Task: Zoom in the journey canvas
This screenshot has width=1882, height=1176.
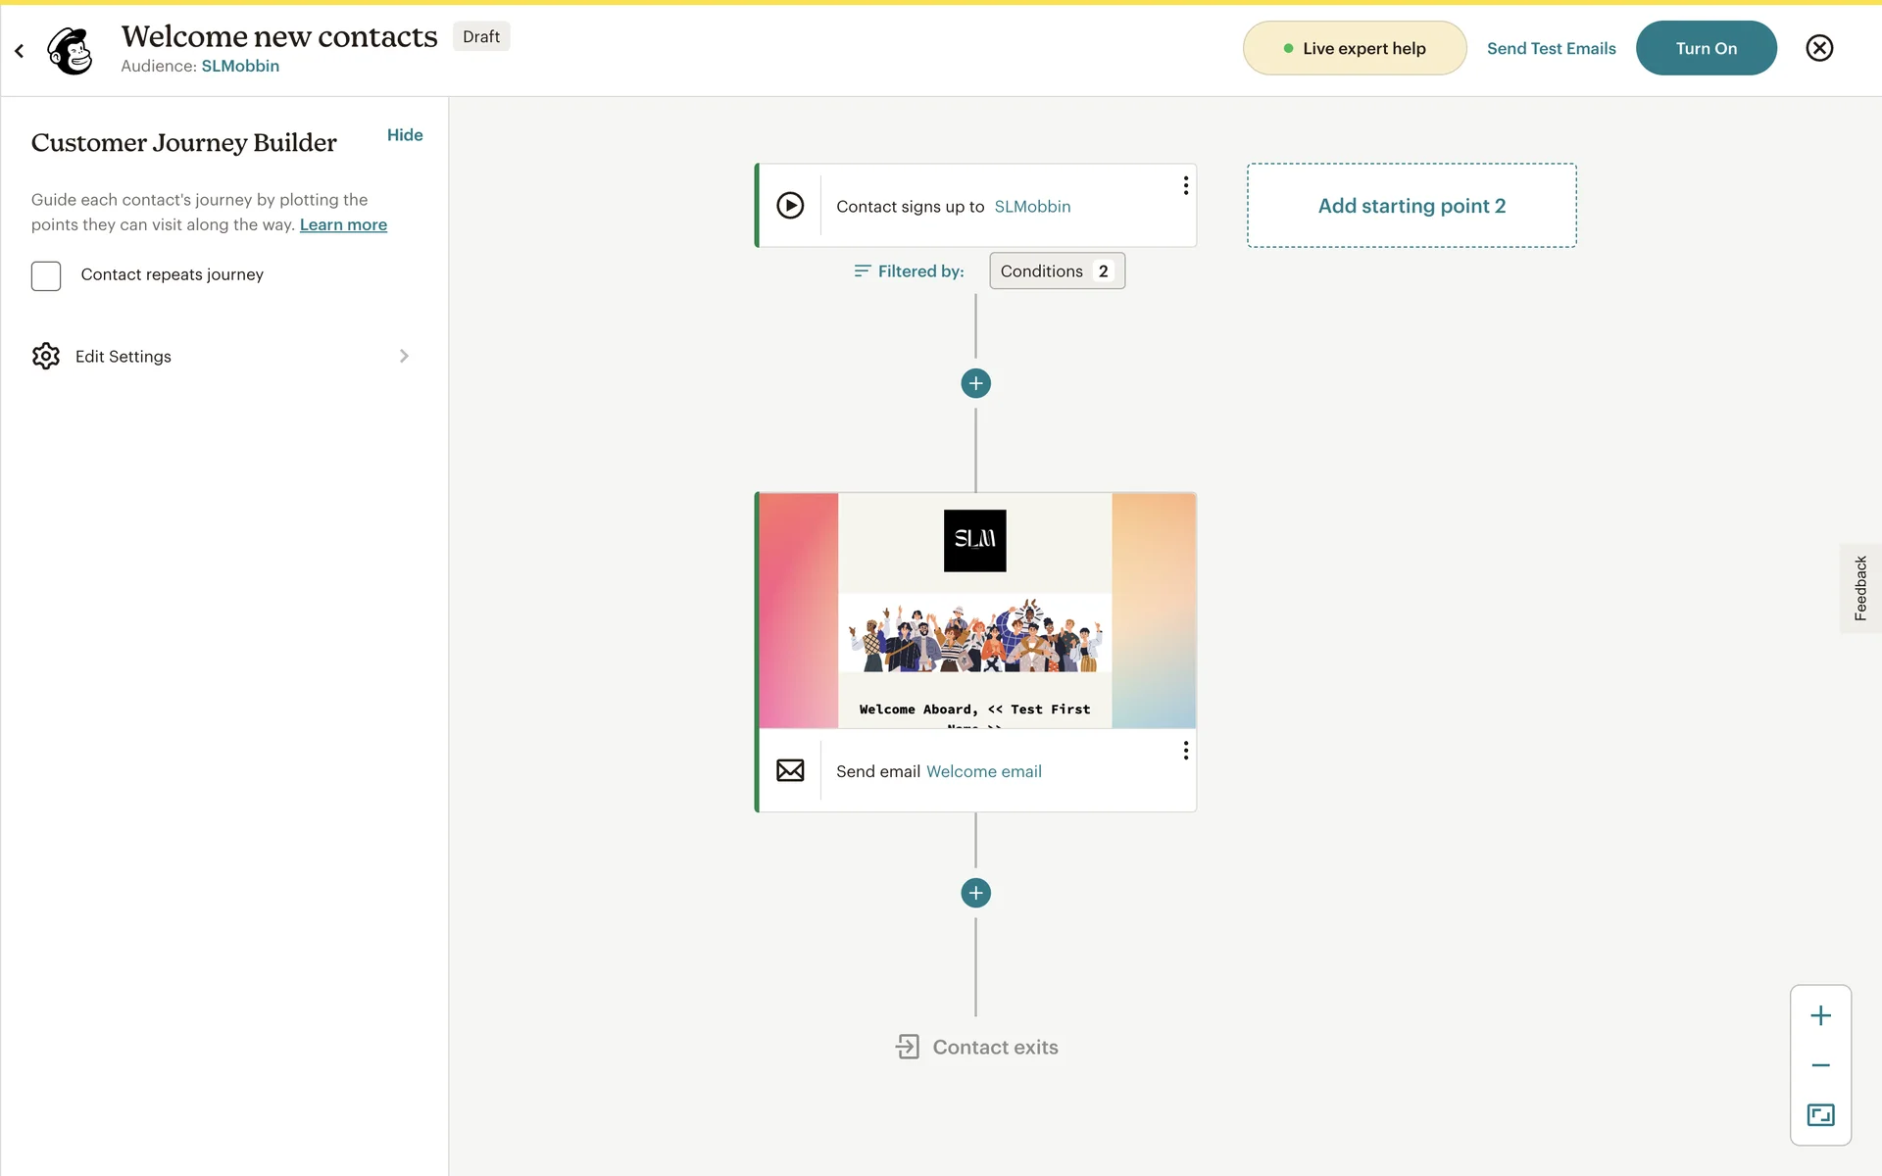Action: pos(1820,1016)
